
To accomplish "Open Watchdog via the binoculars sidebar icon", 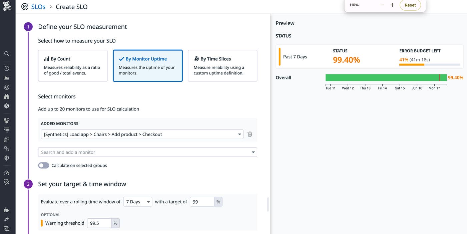I will click(x=7, y=96).
